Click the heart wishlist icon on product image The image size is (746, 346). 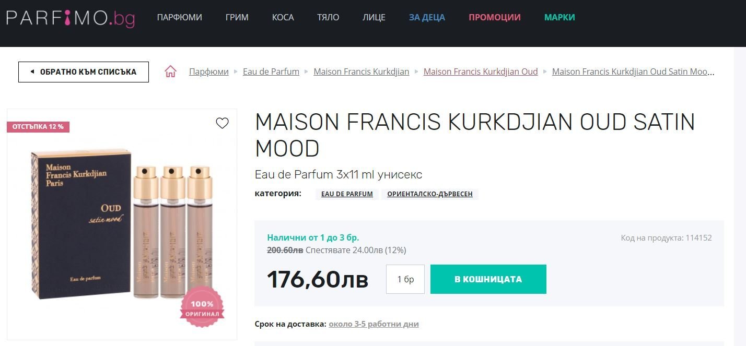coord(222,123)
